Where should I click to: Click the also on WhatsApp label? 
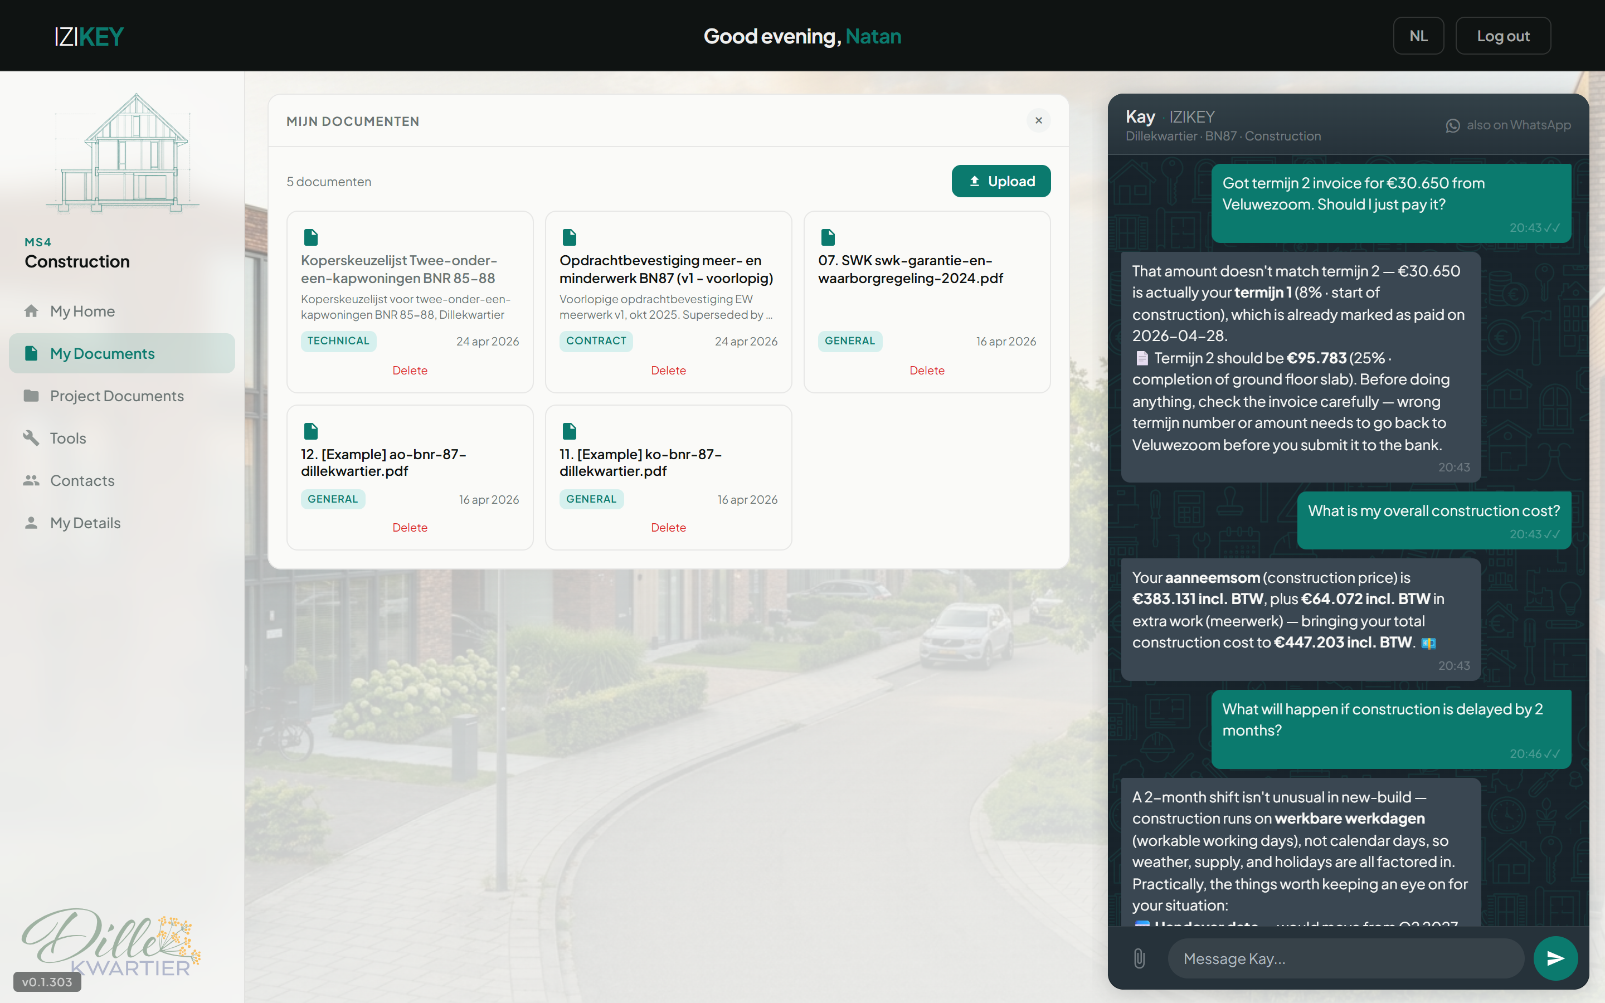click(1518, 125)
